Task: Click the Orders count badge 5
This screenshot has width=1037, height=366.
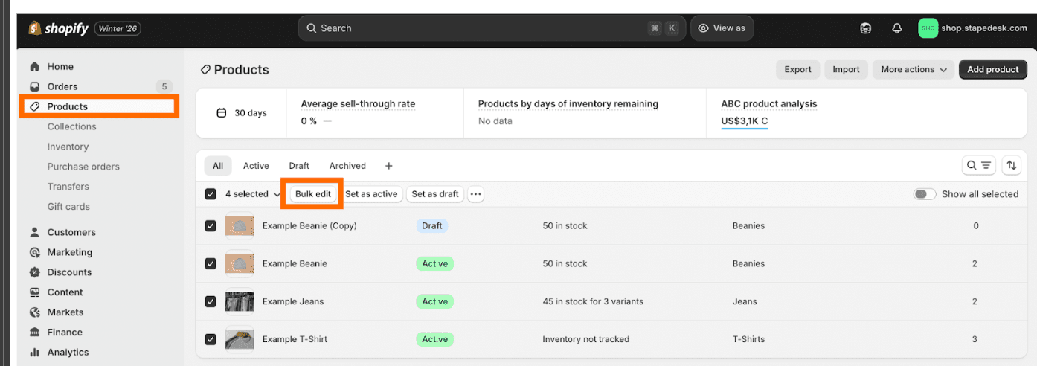Action: 164,86
